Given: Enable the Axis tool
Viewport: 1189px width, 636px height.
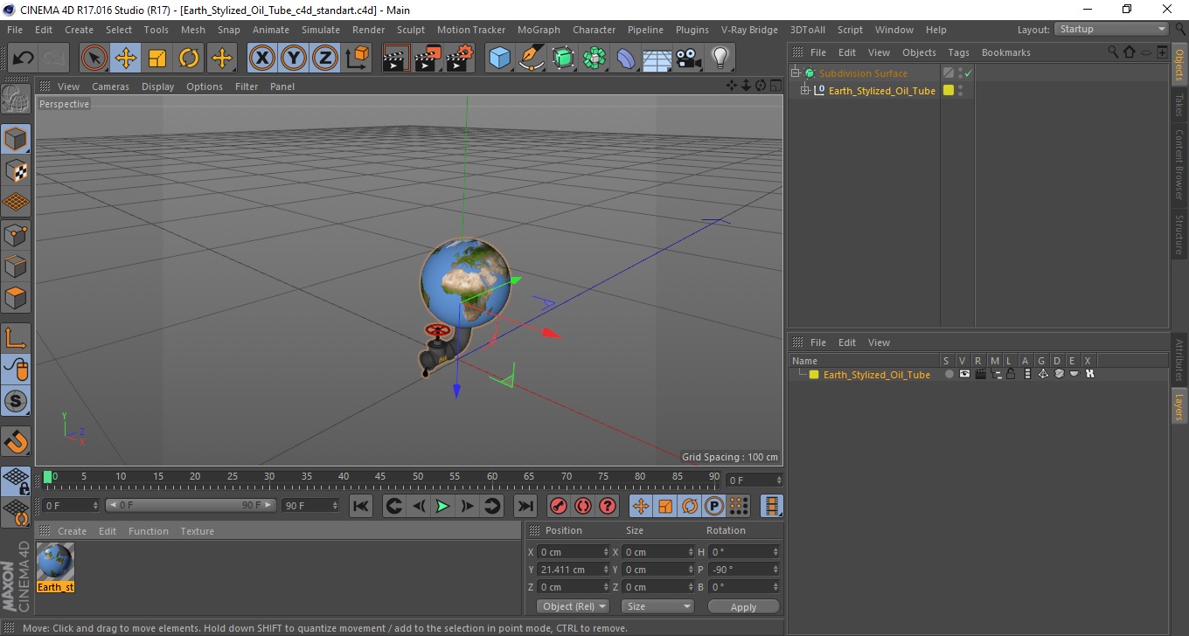Looking at the screenshot, I should click(16, 337).
